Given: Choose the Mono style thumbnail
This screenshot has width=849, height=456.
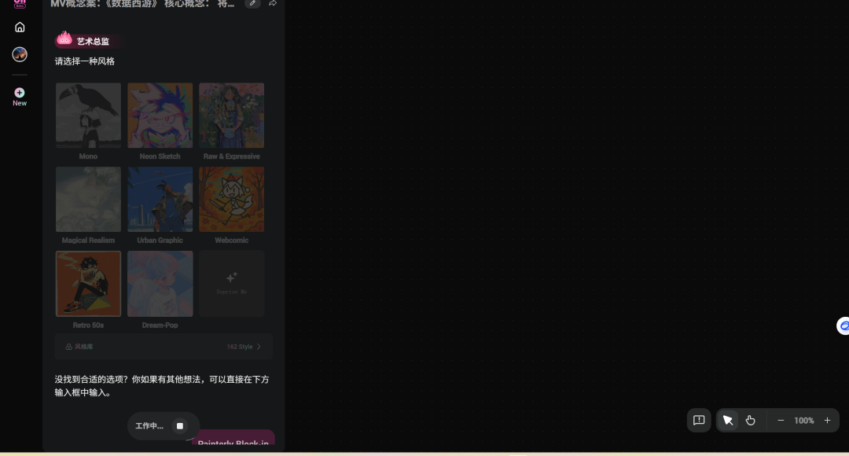Looking at the screenshot, I should pos(88,116).
